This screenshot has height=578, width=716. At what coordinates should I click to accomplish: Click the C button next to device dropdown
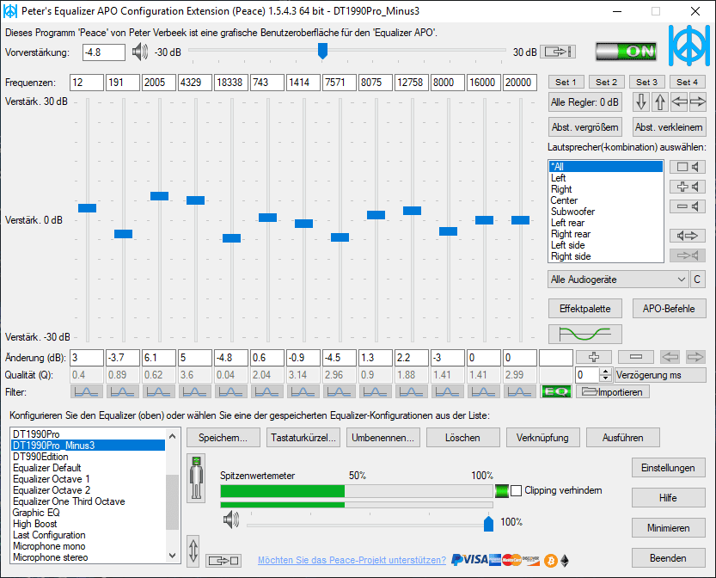coord(697,280)
